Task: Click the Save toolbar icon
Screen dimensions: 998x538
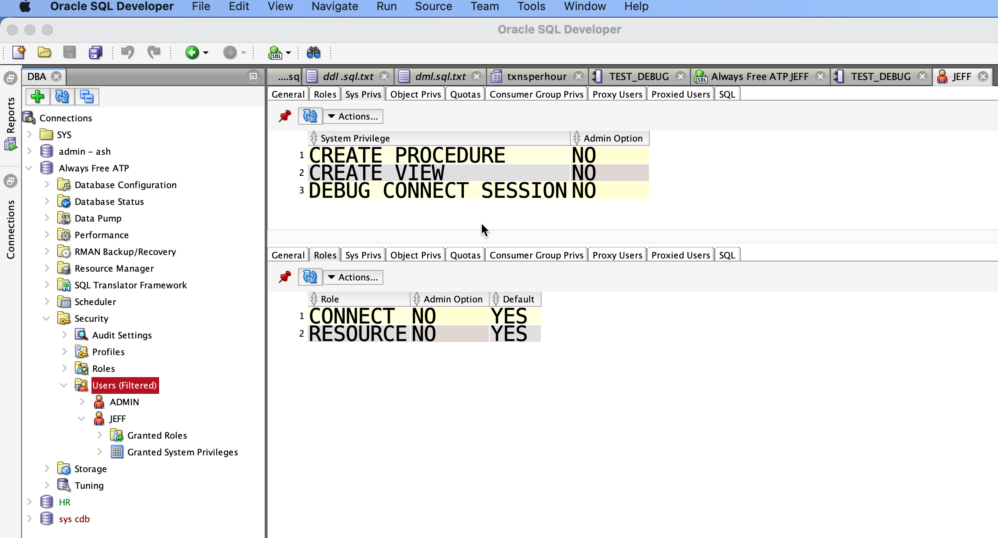Action: [69, 53]
